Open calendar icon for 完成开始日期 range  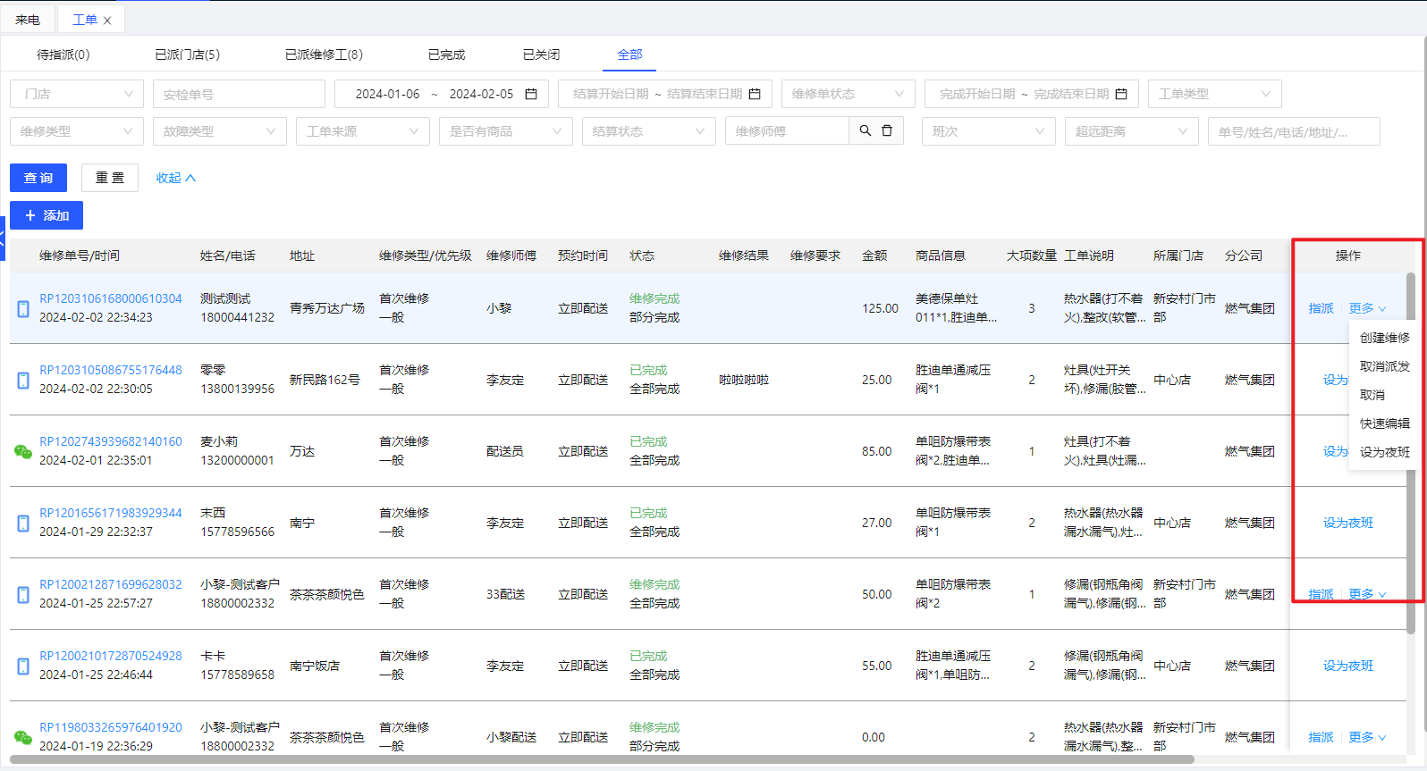1121,94
